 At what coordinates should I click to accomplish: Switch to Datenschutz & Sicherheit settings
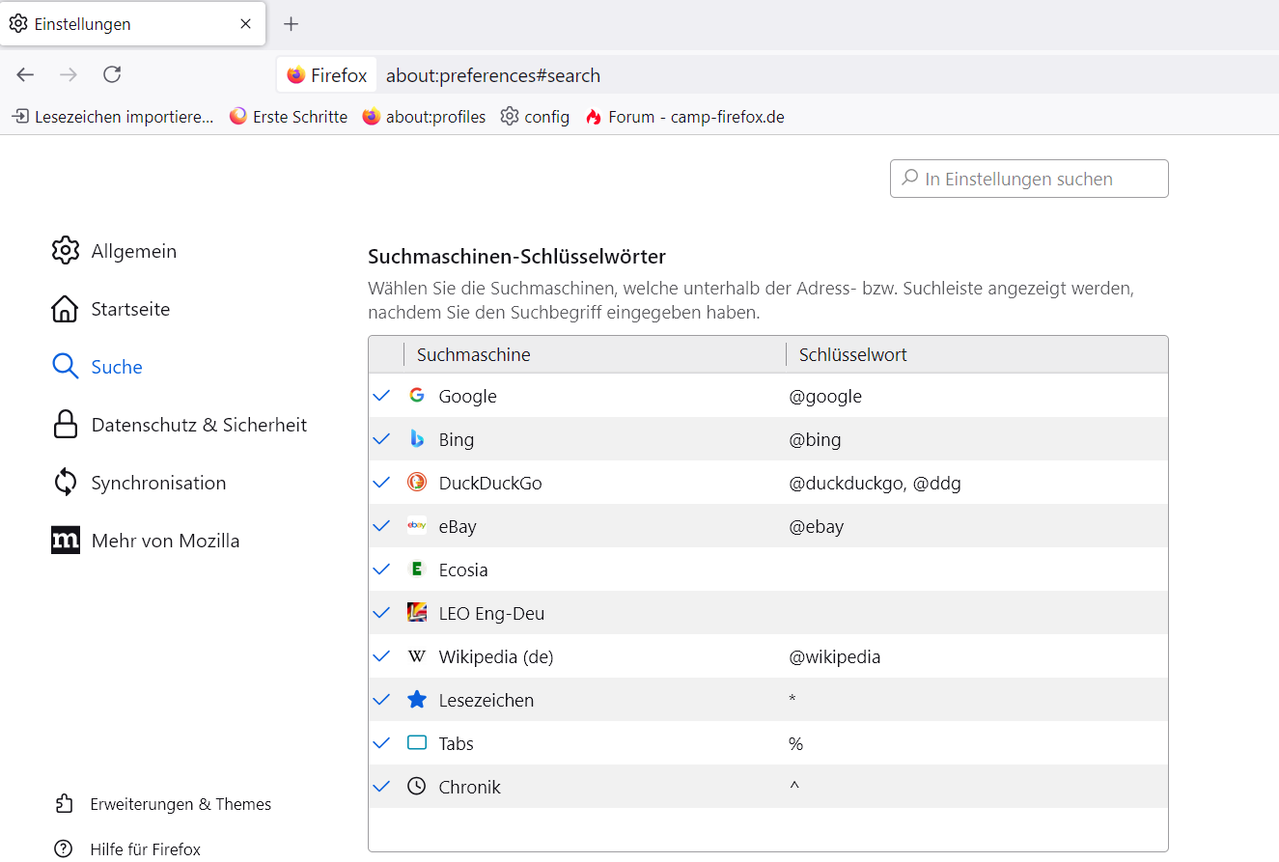click(x=198, y=425)
